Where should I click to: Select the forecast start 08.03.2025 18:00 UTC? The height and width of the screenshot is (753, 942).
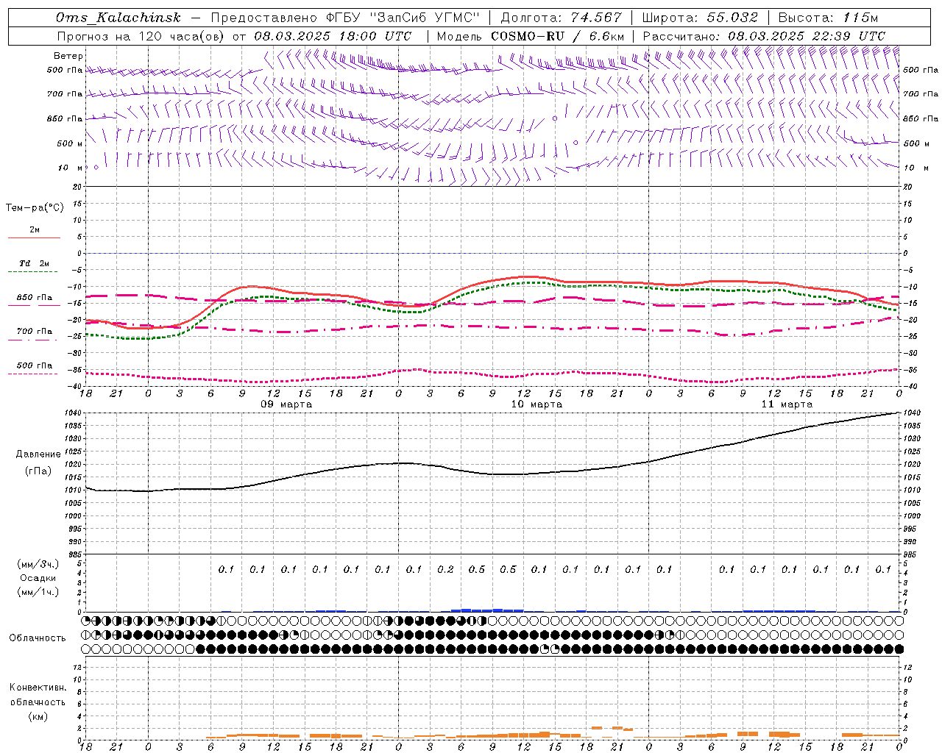pos(333,36)
